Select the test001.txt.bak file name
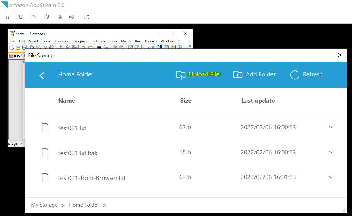 click(x=78, y=153)
